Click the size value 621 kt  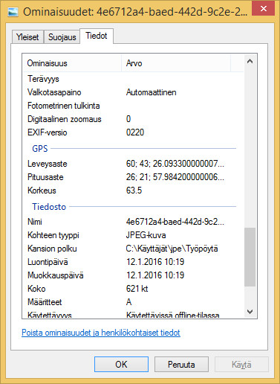pyautogui.click(x=137, y=289)
